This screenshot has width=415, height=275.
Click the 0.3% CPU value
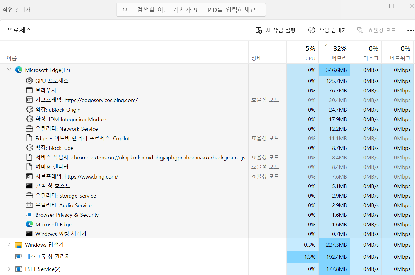[x=310, y=245]
